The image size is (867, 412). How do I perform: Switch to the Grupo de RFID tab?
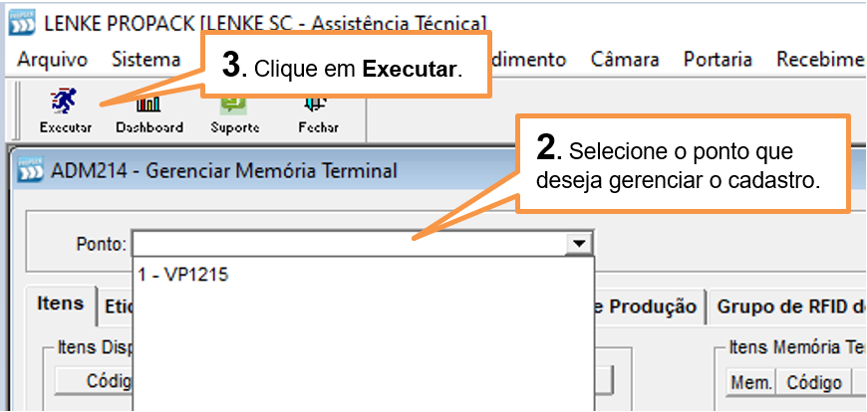789,307
